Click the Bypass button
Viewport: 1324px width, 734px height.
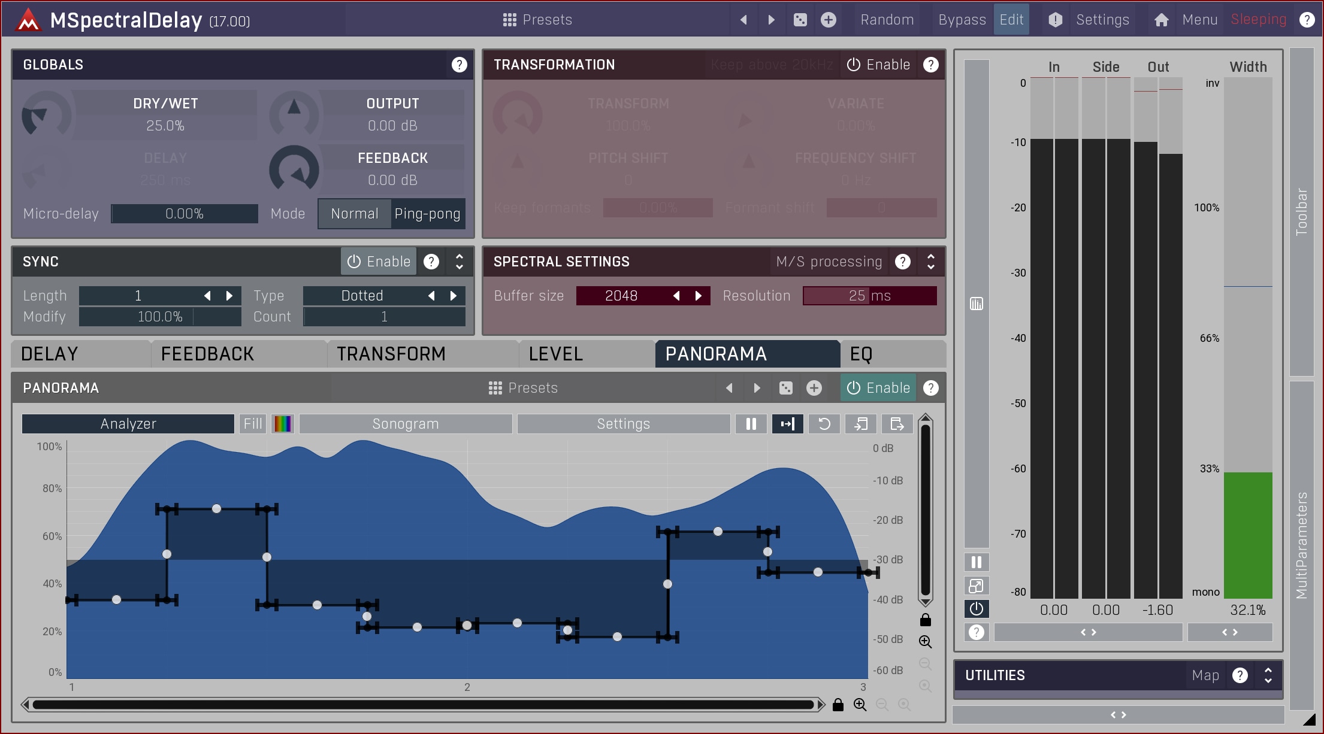pyautogui.click(x=962, y=20)
